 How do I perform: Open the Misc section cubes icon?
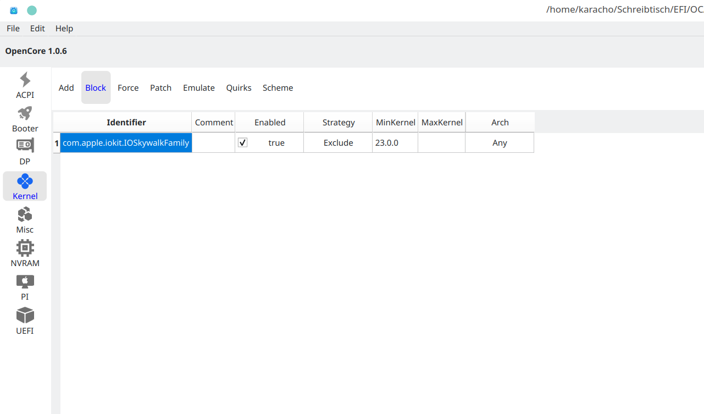pos(25,214)
